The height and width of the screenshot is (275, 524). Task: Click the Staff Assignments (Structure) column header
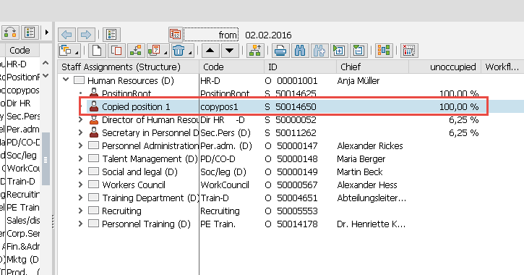pos(129,67)
